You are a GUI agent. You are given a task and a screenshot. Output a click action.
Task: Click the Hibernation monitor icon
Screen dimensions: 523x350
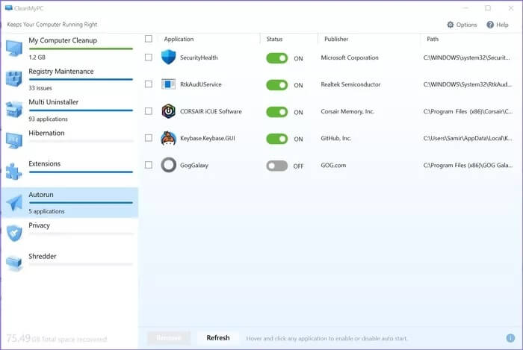click(x=14, y=140)
